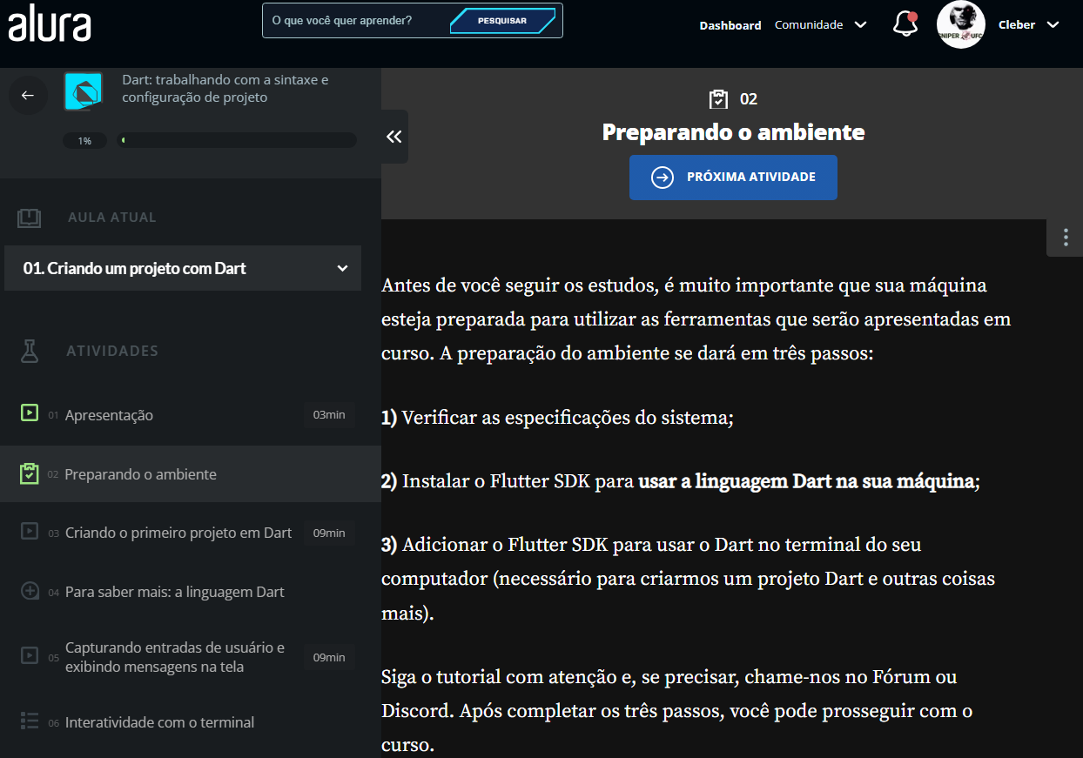Click the bold text 'usar a linguagem Dart na sua máquina'
Viewport: 1083px width, 758px height.
click(x=806, y=481)
